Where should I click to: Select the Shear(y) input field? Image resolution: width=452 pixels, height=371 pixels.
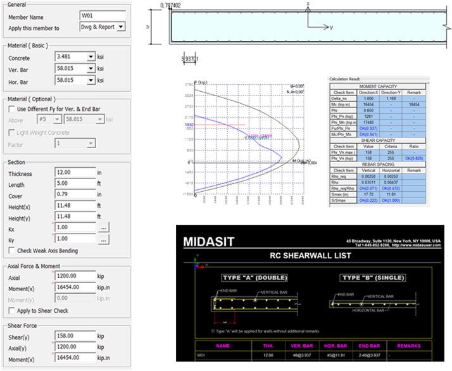tap(75, 336)
